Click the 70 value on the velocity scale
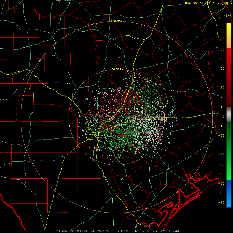This screenshot has height=233, width=233. click(x=222, y=49)
